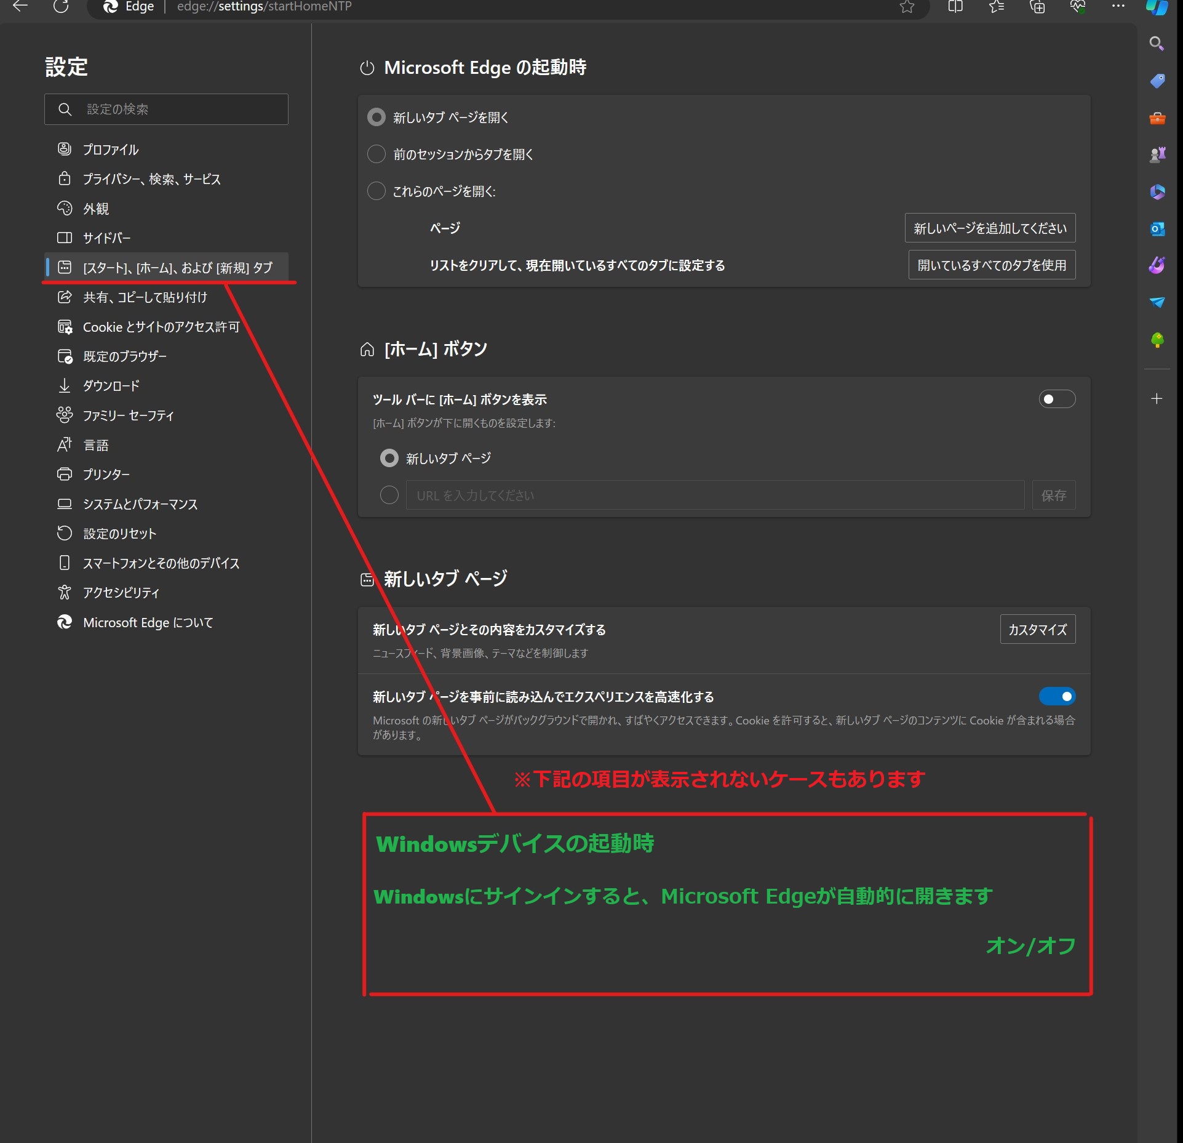Screen dimensions: 1183x1143
Task: Open the three-dots Settings and more menu
Action: click(1118, 7)
